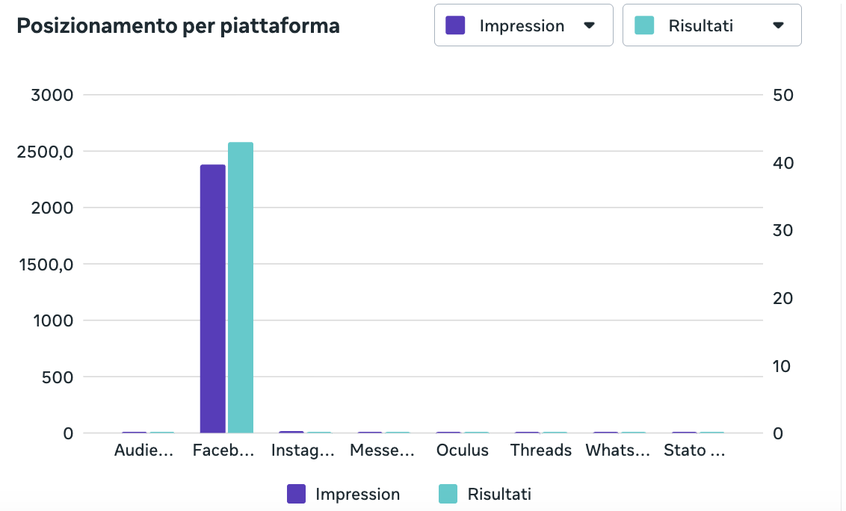Select the purple Facebook Impression bar
The image size is (846, 511).
[212, 299]
